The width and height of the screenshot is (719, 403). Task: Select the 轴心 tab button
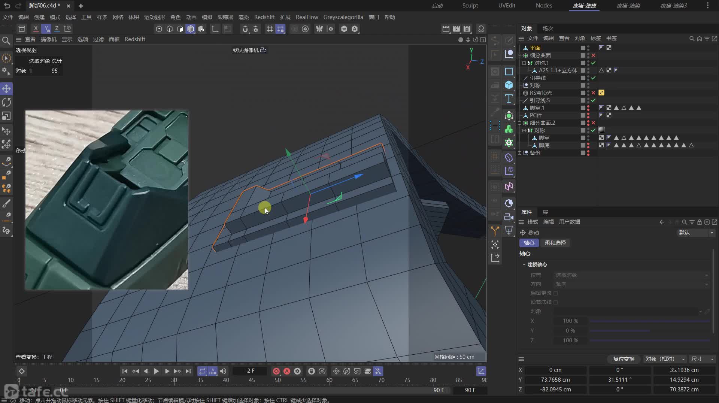point(529,243)
